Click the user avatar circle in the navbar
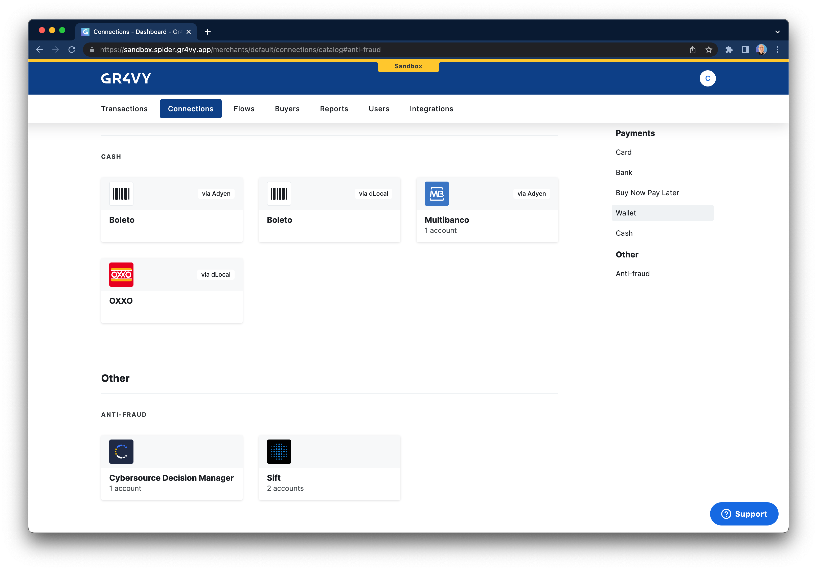Viewport: 817px width, 570px height. click(x=707, y=78)
